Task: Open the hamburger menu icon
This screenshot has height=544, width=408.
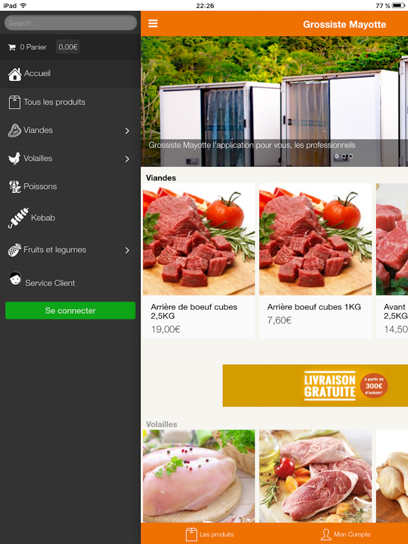Action: pyautogui.click(x=153, y=24)
